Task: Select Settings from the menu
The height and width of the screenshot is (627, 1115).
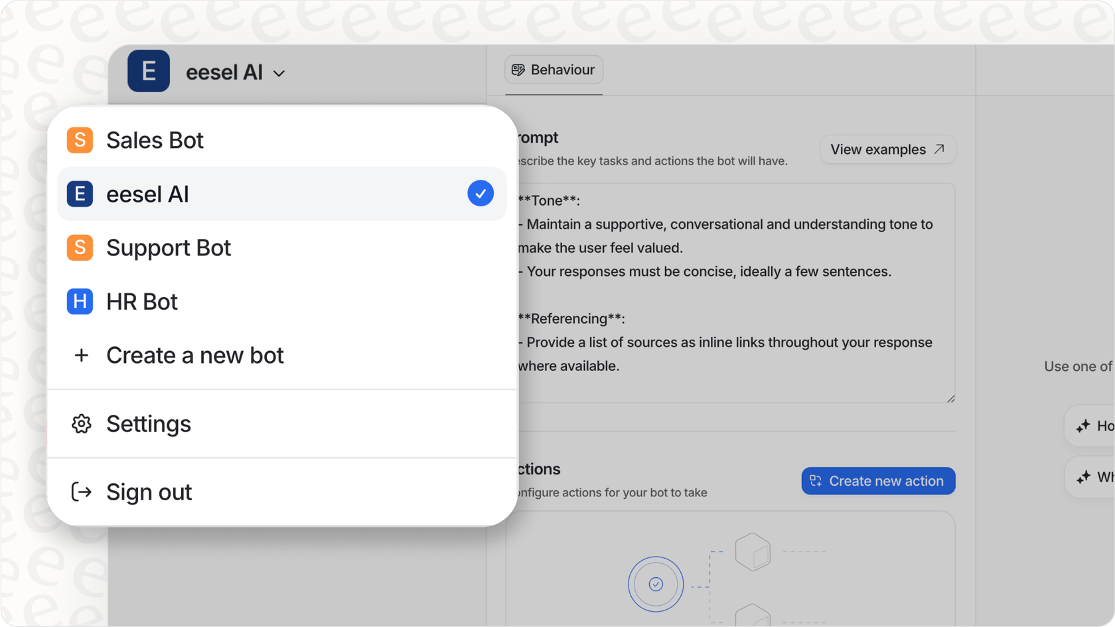Action: click(x=149, y=424)
